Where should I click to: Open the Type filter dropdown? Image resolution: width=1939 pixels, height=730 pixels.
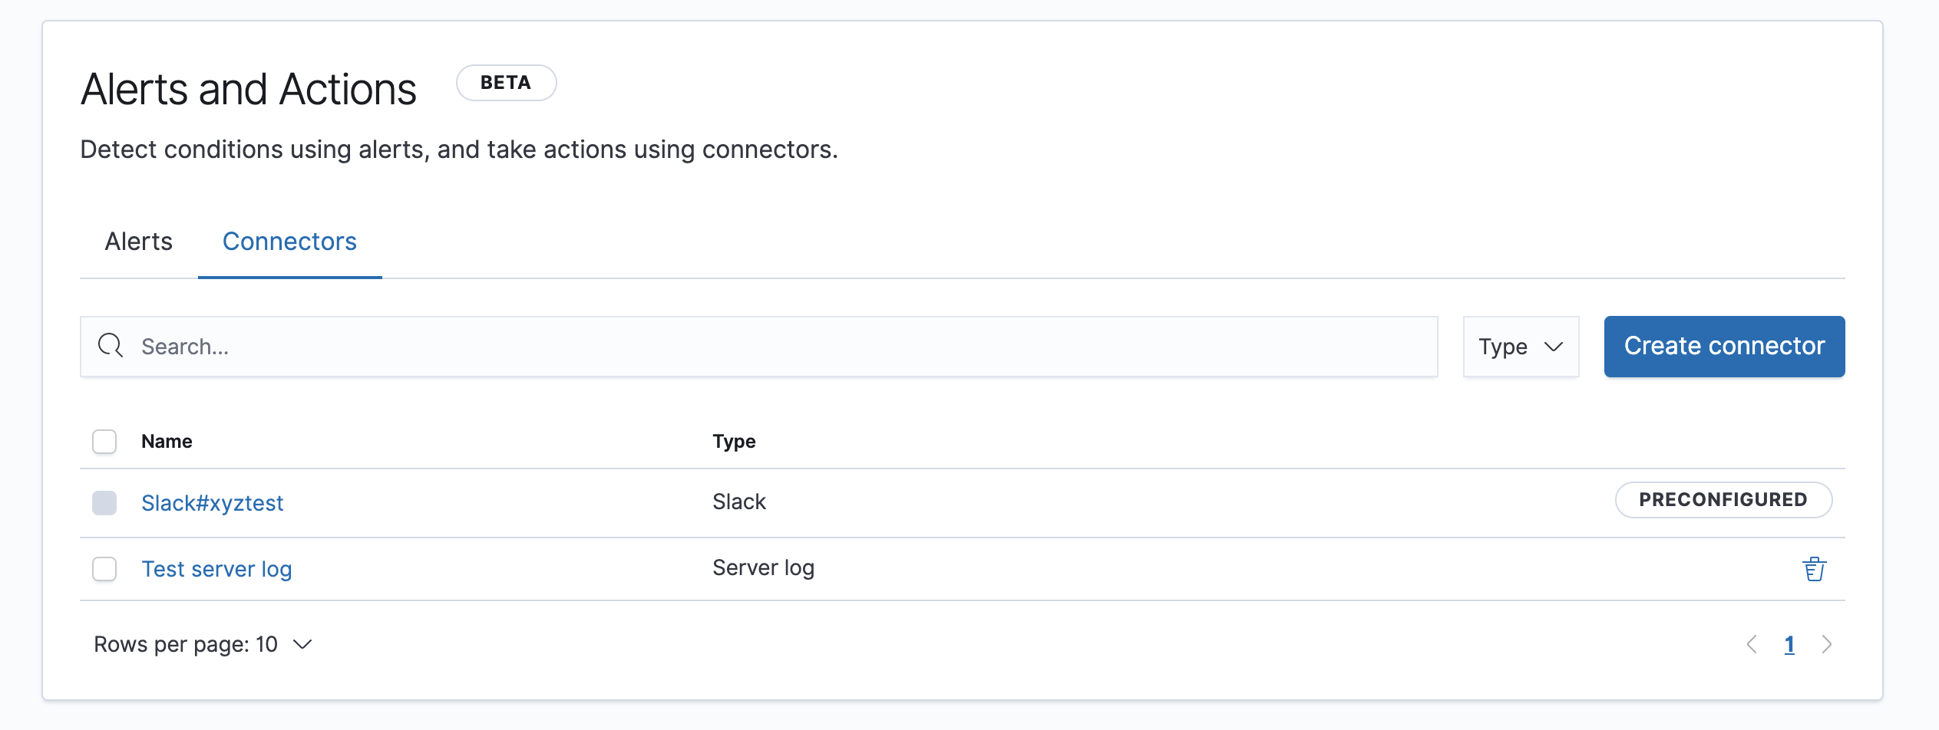[1520, 347]
